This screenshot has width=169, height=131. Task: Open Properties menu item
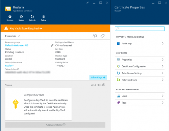point(140,60)
